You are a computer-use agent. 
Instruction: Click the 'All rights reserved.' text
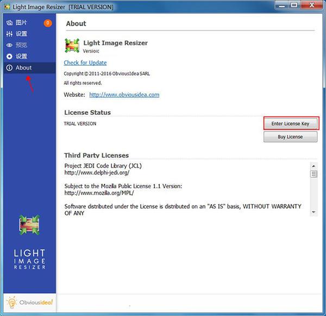point(83,83)
